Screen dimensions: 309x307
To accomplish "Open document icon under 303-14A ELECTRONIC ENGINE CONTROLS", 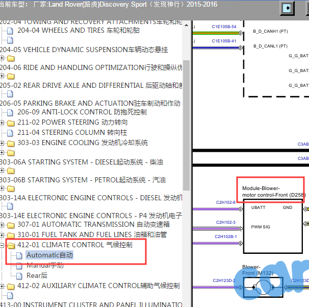I will coord(10,206).
